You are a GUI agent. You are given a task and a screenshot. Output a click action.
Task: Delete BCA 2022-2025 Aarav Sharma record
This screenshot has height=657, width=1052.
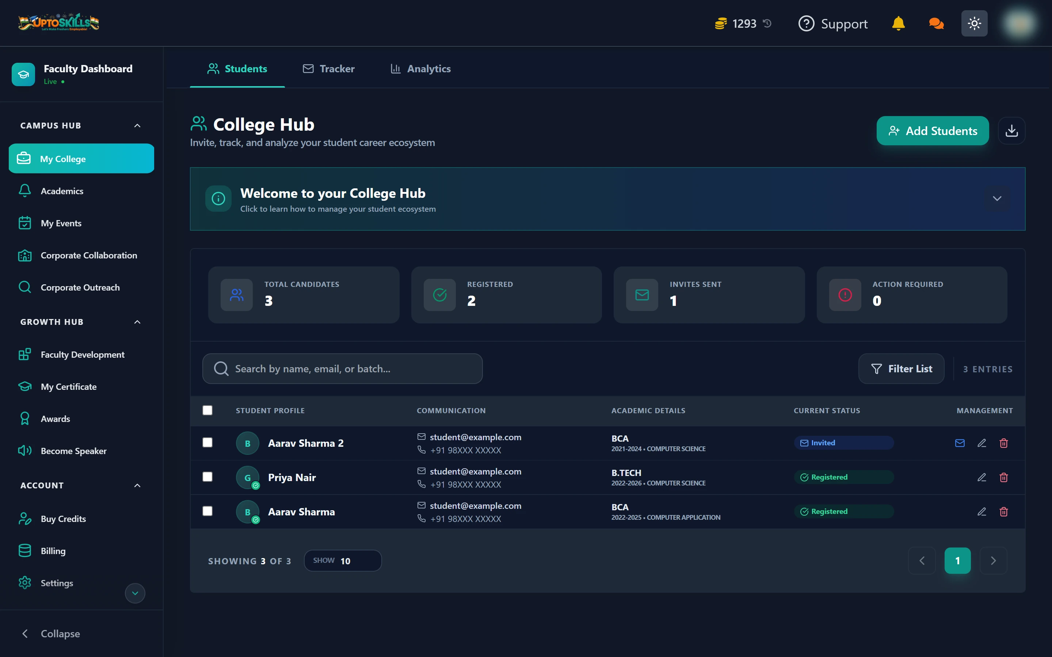pos(1004,511)
